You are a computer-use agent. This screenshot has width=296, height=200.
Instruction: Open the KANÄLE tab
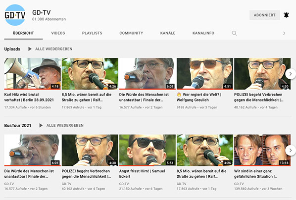point(168,33)
